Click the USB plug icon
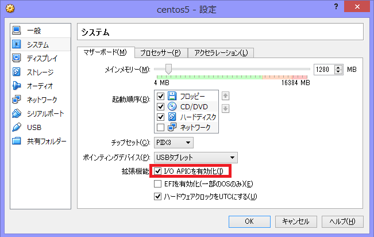Screen dimensions: 374x237 coord(17,127)
